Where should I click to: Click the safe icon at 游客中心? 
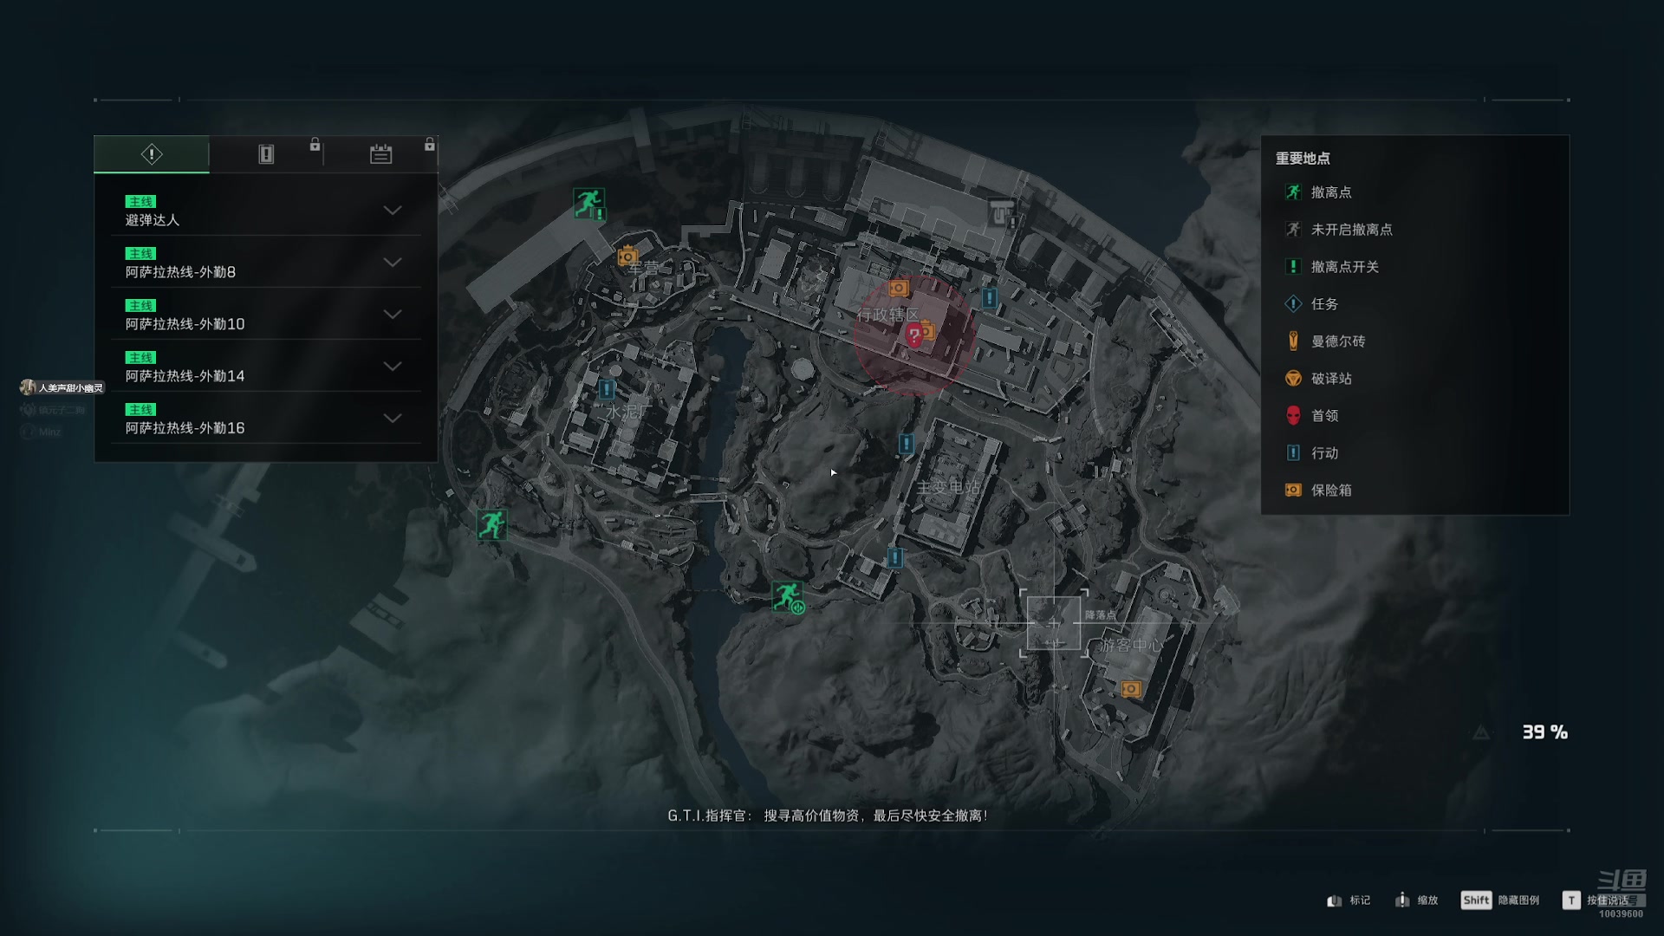1131,689
